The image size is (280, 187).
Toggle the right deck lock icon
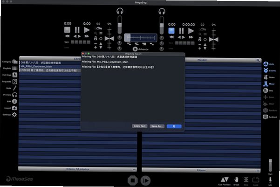coord(200,39)
